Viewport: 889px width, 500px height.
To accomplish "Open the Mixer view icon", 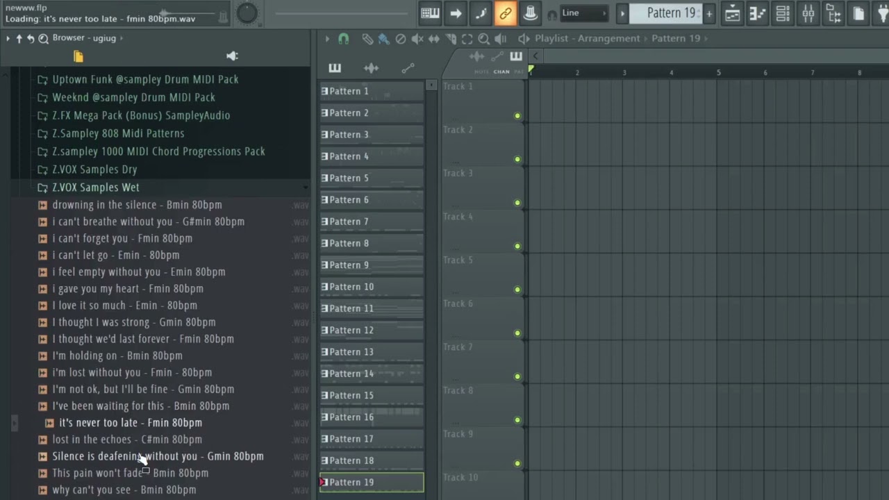I will pyautogui.click(x=808, y=13).
